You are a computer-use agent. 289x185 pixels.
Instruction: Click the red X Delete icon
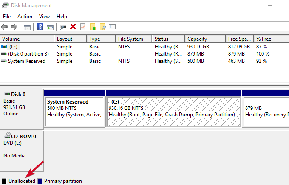[x=73, y=27]
